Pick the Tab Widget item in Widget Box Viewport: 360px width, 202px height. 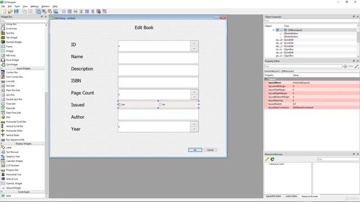pos(11,38)
